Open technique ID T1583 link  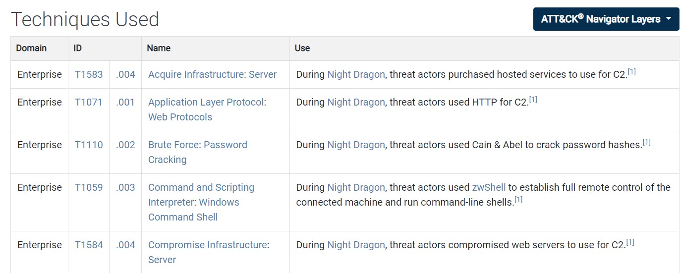(89, 74)
